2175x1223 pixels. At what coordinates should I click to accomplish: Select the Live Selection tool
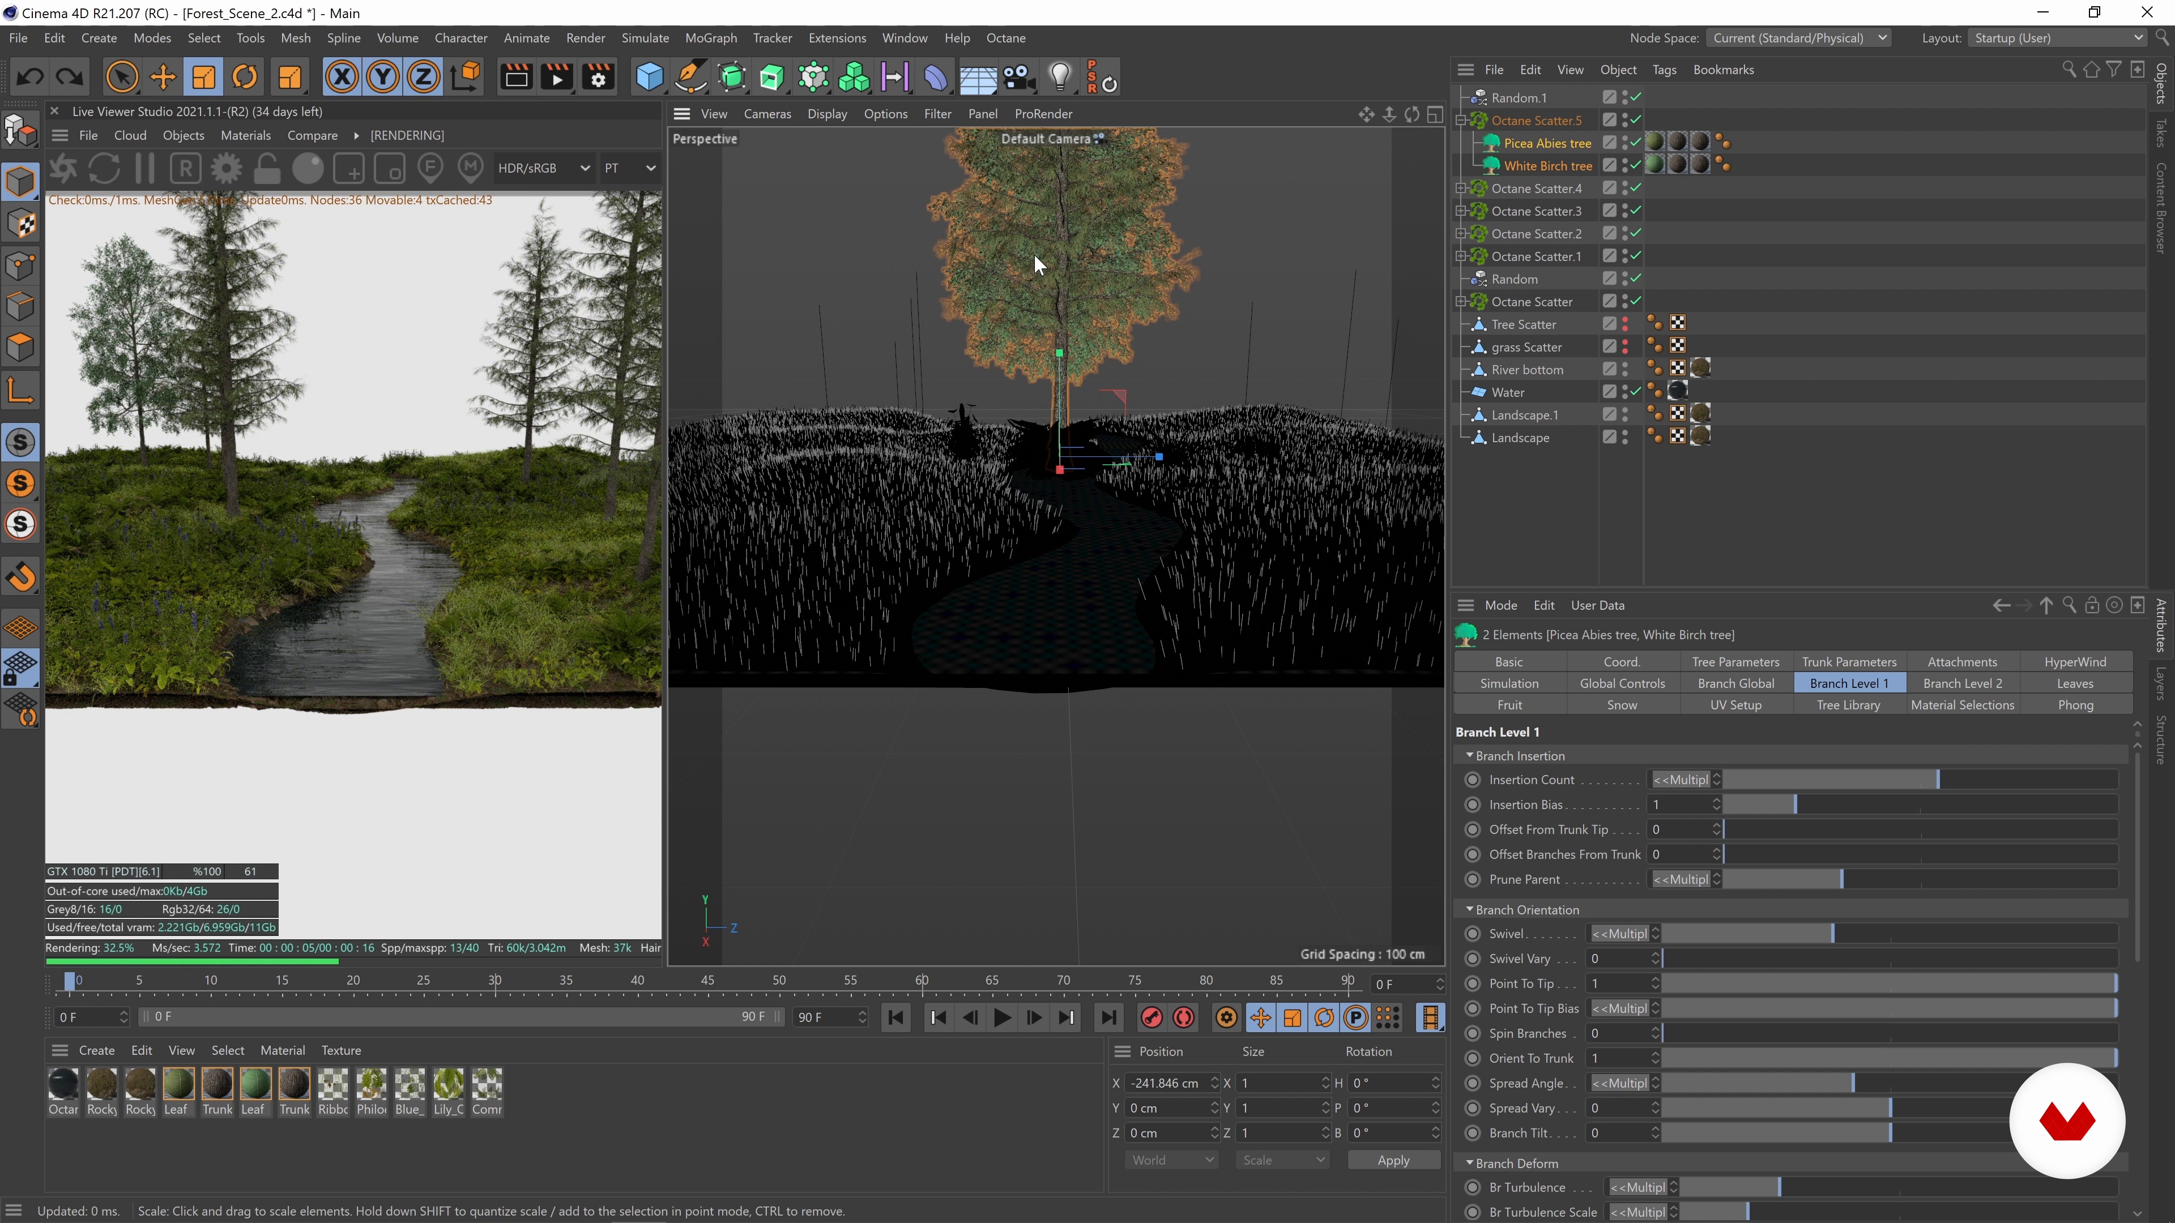pyautogui.click(x=122, y=78)
